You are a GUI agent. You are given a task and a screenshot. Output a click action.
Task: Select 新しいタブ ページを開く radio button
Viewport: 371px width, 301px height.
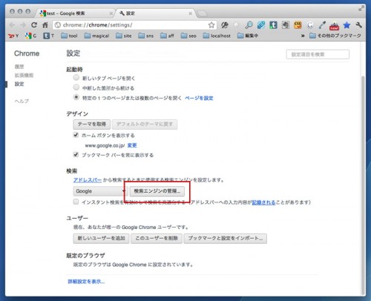(76, 78)
